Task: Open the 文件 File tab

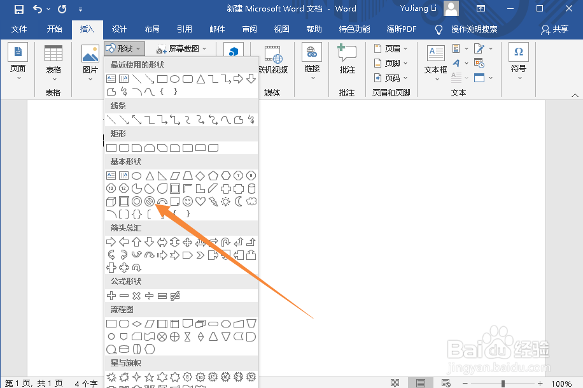Action: [x=19, y=29]
